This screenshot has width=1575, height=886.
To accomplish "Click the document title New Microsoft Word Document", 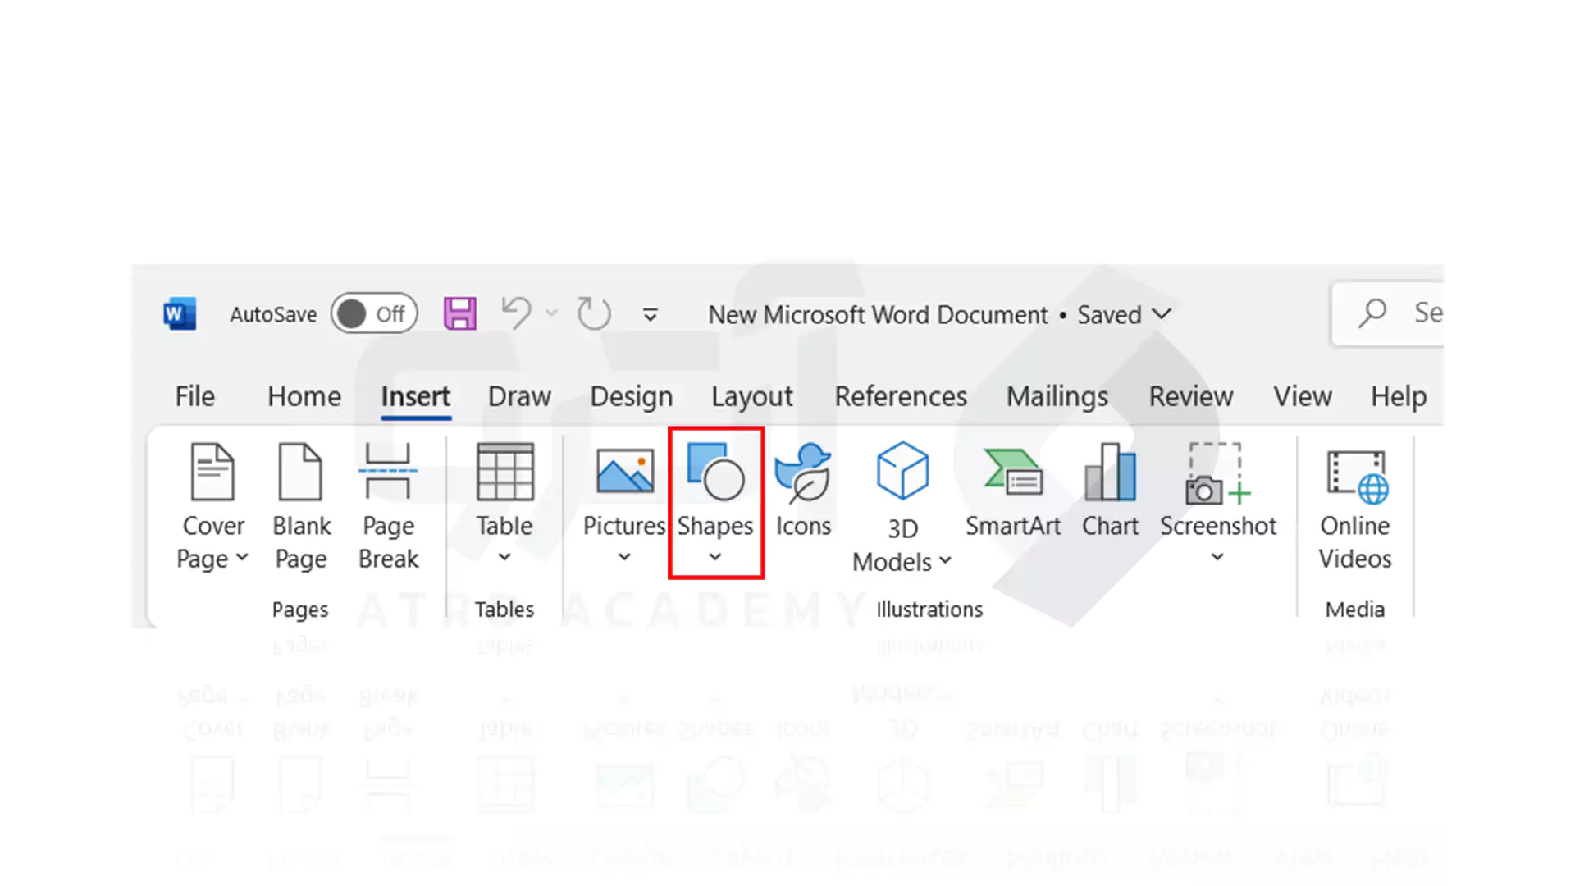I will [878, 315].
